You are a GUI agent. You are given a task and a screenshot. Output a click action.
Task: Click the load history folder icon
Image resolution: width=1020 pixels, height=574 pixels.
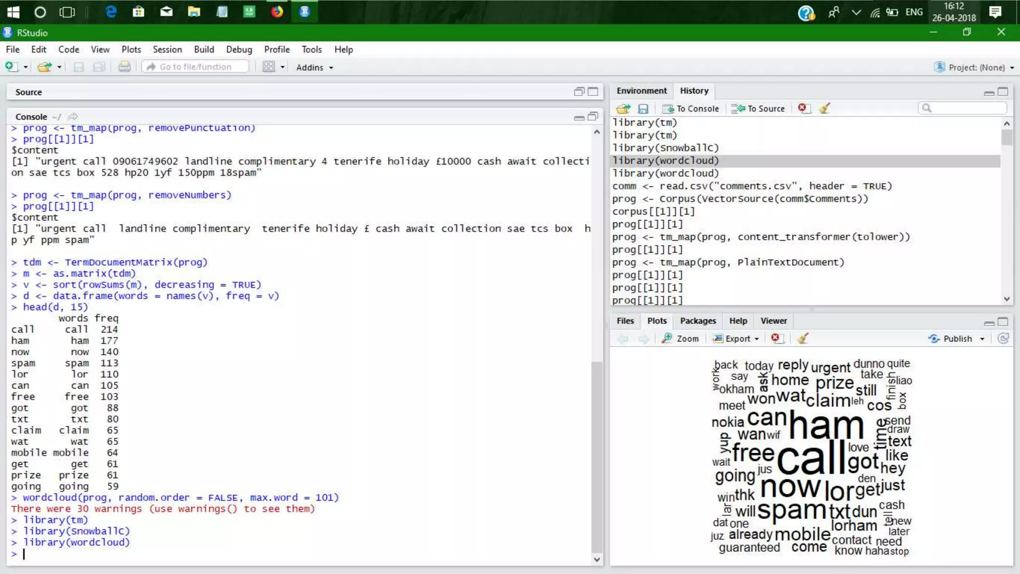tap(623, 109)
